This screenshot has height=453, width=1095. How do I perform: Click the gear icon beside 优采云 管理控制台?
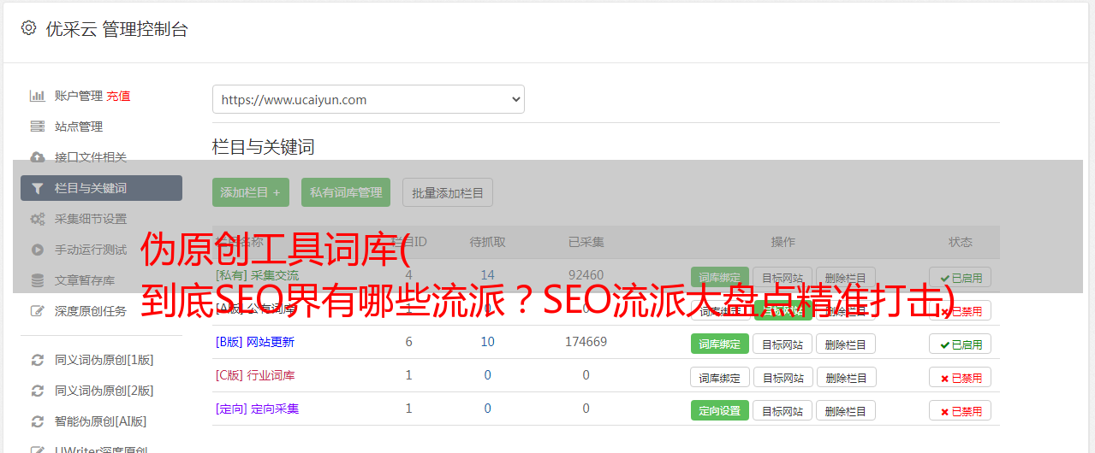coord(28,28)
